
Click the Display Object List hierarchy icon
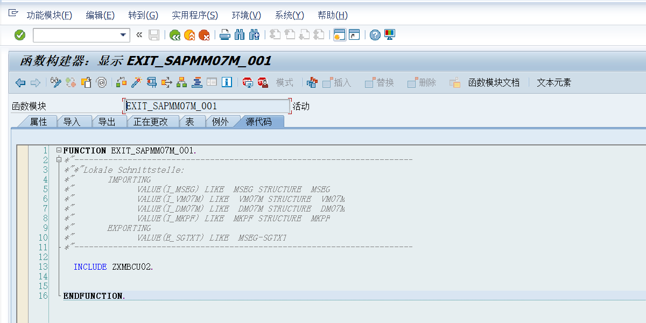pos(182,82)
